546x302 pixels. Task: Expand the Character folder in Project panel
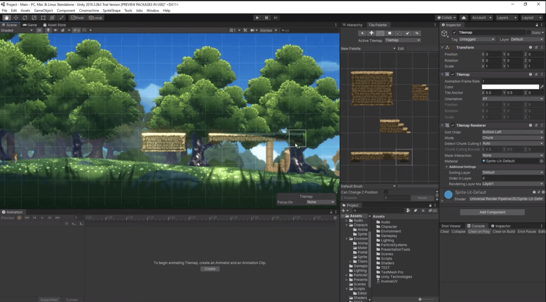click(347, 225)
